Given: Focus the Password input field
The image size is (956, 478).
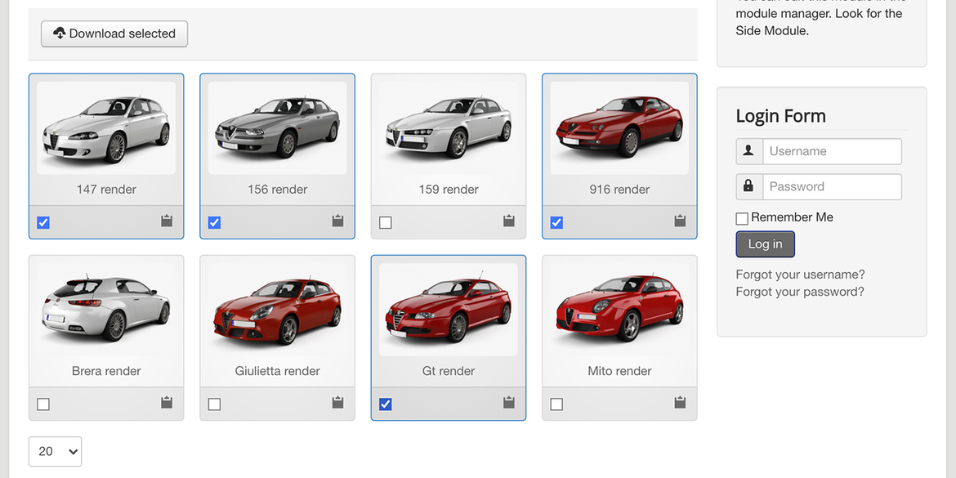Looking at the screenshot, I should 833,186.
